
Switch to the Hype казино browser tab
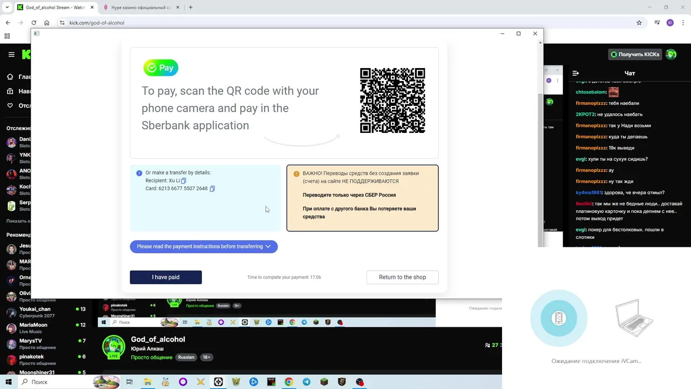pos(140,8)
